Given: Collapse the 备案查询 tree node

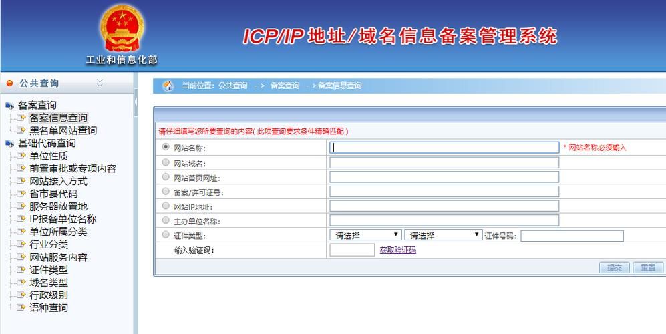Looking at the screenshot, I should [9, 106].
